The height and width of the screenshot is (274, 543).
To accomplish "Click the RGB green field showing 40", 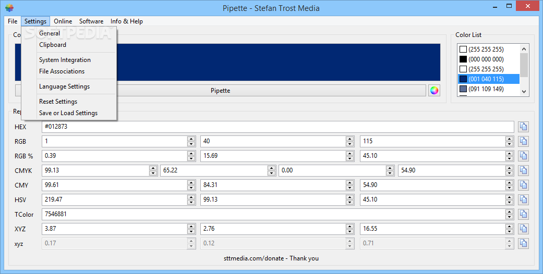I will tap(273, 142).
